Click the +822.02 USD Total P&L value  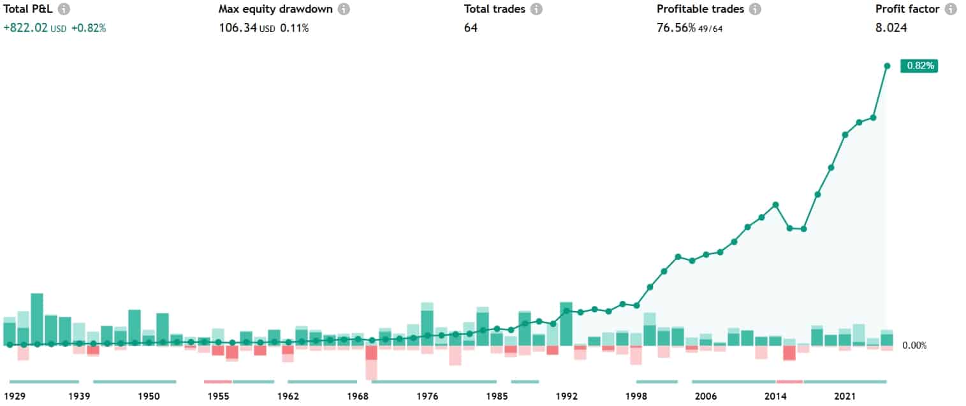pos(34,27)
